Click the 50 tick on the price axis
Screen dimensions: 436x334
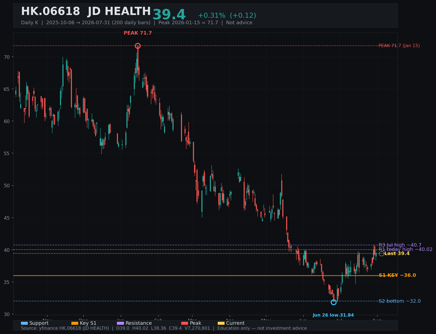[7, 185]
